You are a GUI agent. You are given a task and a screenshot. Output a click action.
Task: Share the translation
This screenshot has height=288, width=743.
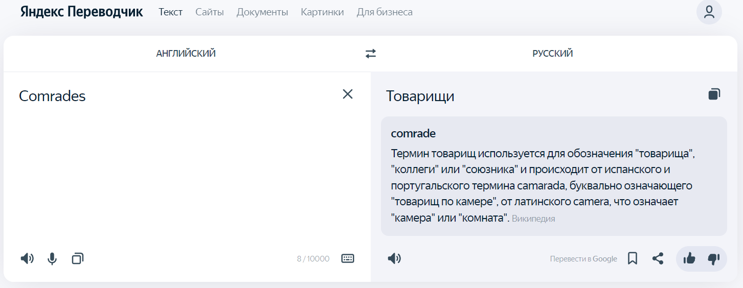[658, 259]
